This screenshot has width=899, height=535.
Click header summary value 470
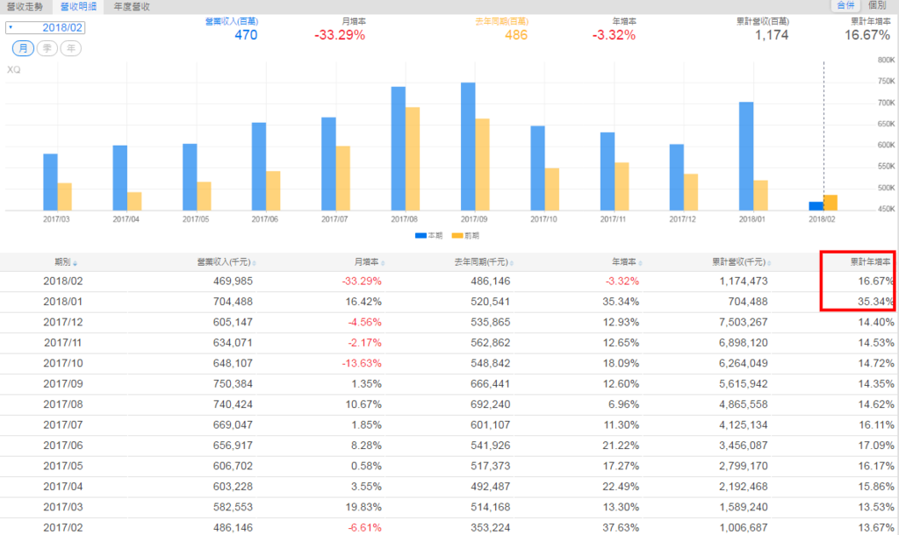tap(246, 35)
